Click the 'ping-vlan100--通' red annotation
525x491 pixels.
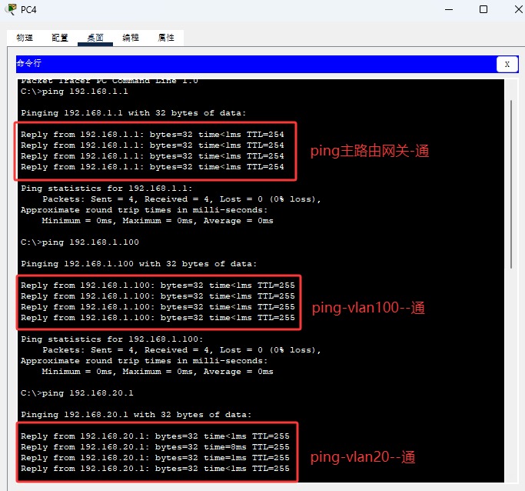pyautogui.click(x=368, y=308)
